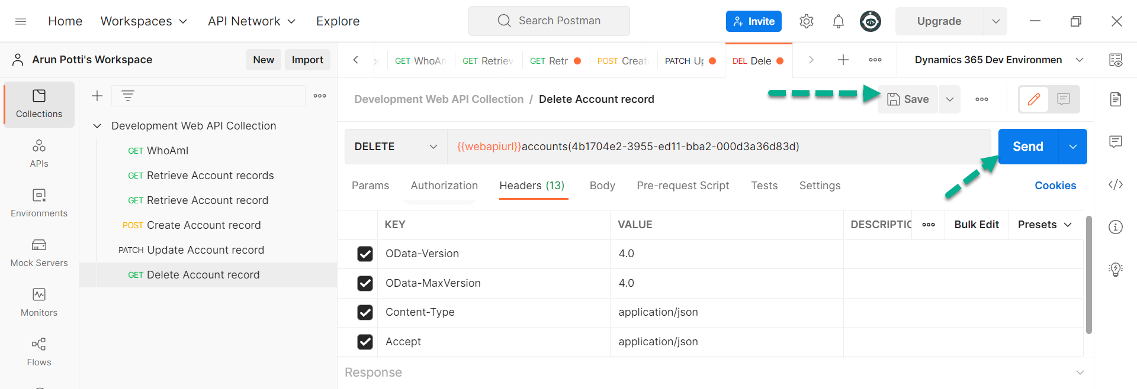Expand the Response panel chevron
The image size is (1137, 389).
click(x=1080, y=372)
